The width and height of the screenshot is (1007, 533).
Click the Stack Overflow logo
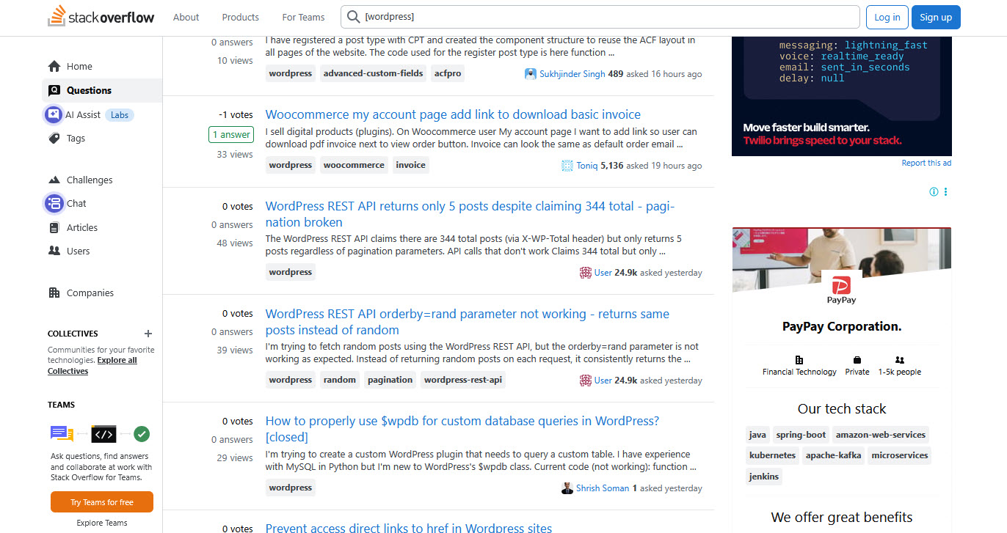point(101,17)
